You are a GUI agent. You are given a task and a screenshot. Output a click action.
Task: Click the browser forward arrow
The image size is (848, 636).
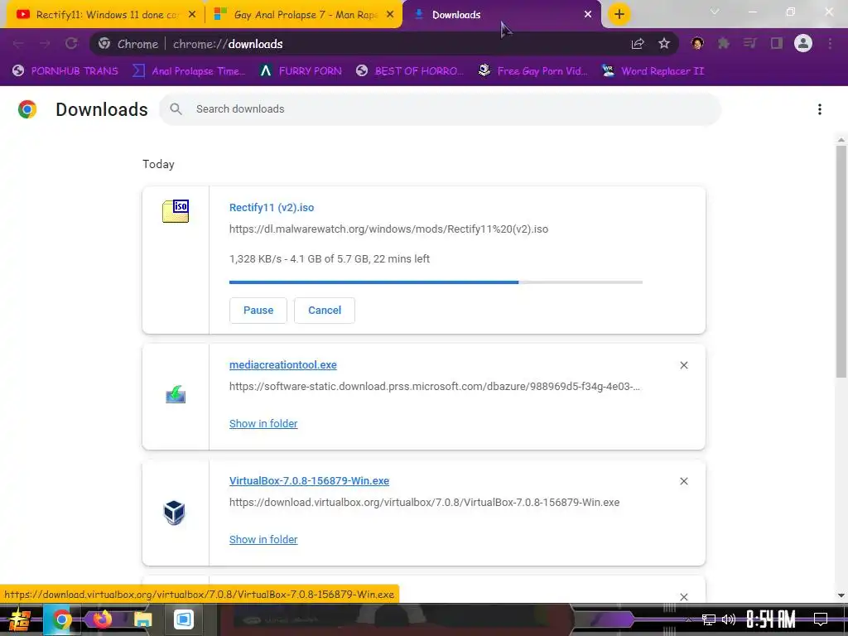click(x=45, y=44)
